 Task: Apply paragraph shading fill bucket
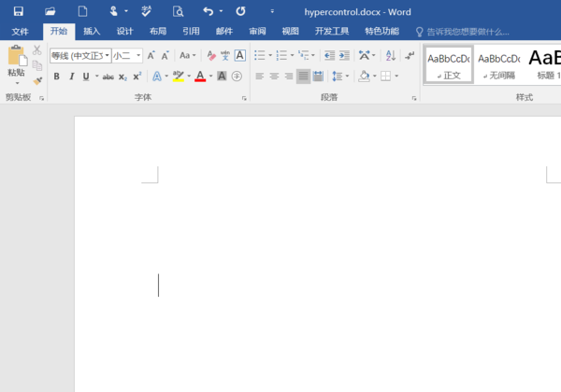pos(364,76)
